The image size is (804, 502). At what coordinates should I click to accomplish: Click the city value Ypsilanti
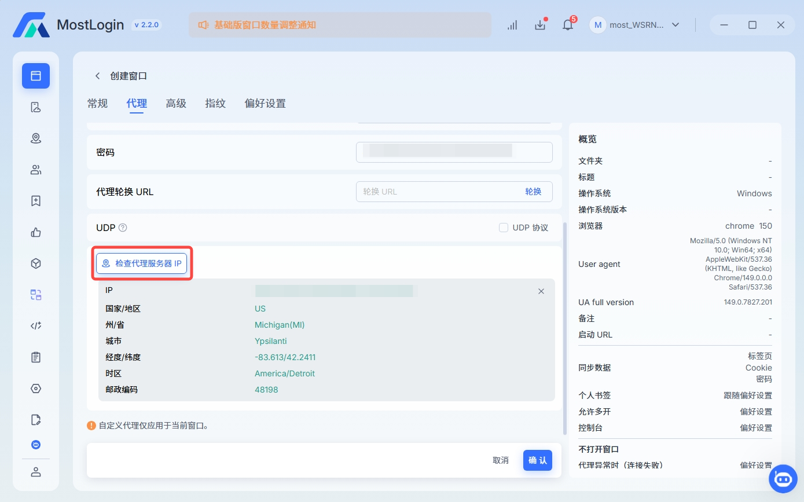coord(271,341)
